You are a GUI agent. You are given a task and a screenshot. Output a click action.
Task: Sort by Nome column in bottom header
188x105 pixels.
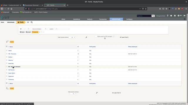point(11,84)
